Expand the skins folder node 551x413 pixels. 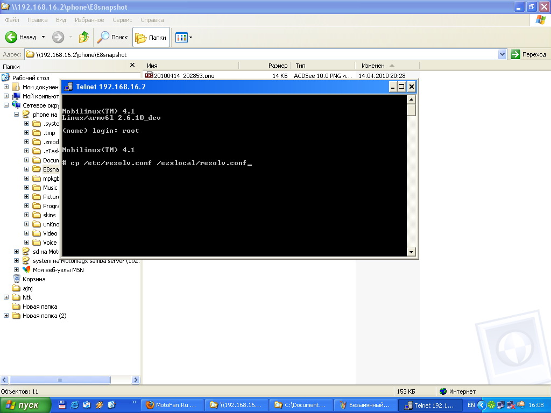(26, 215)
